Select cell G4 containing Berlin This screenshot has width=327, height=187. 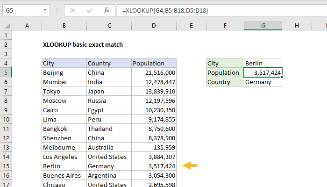click(263, 63)
